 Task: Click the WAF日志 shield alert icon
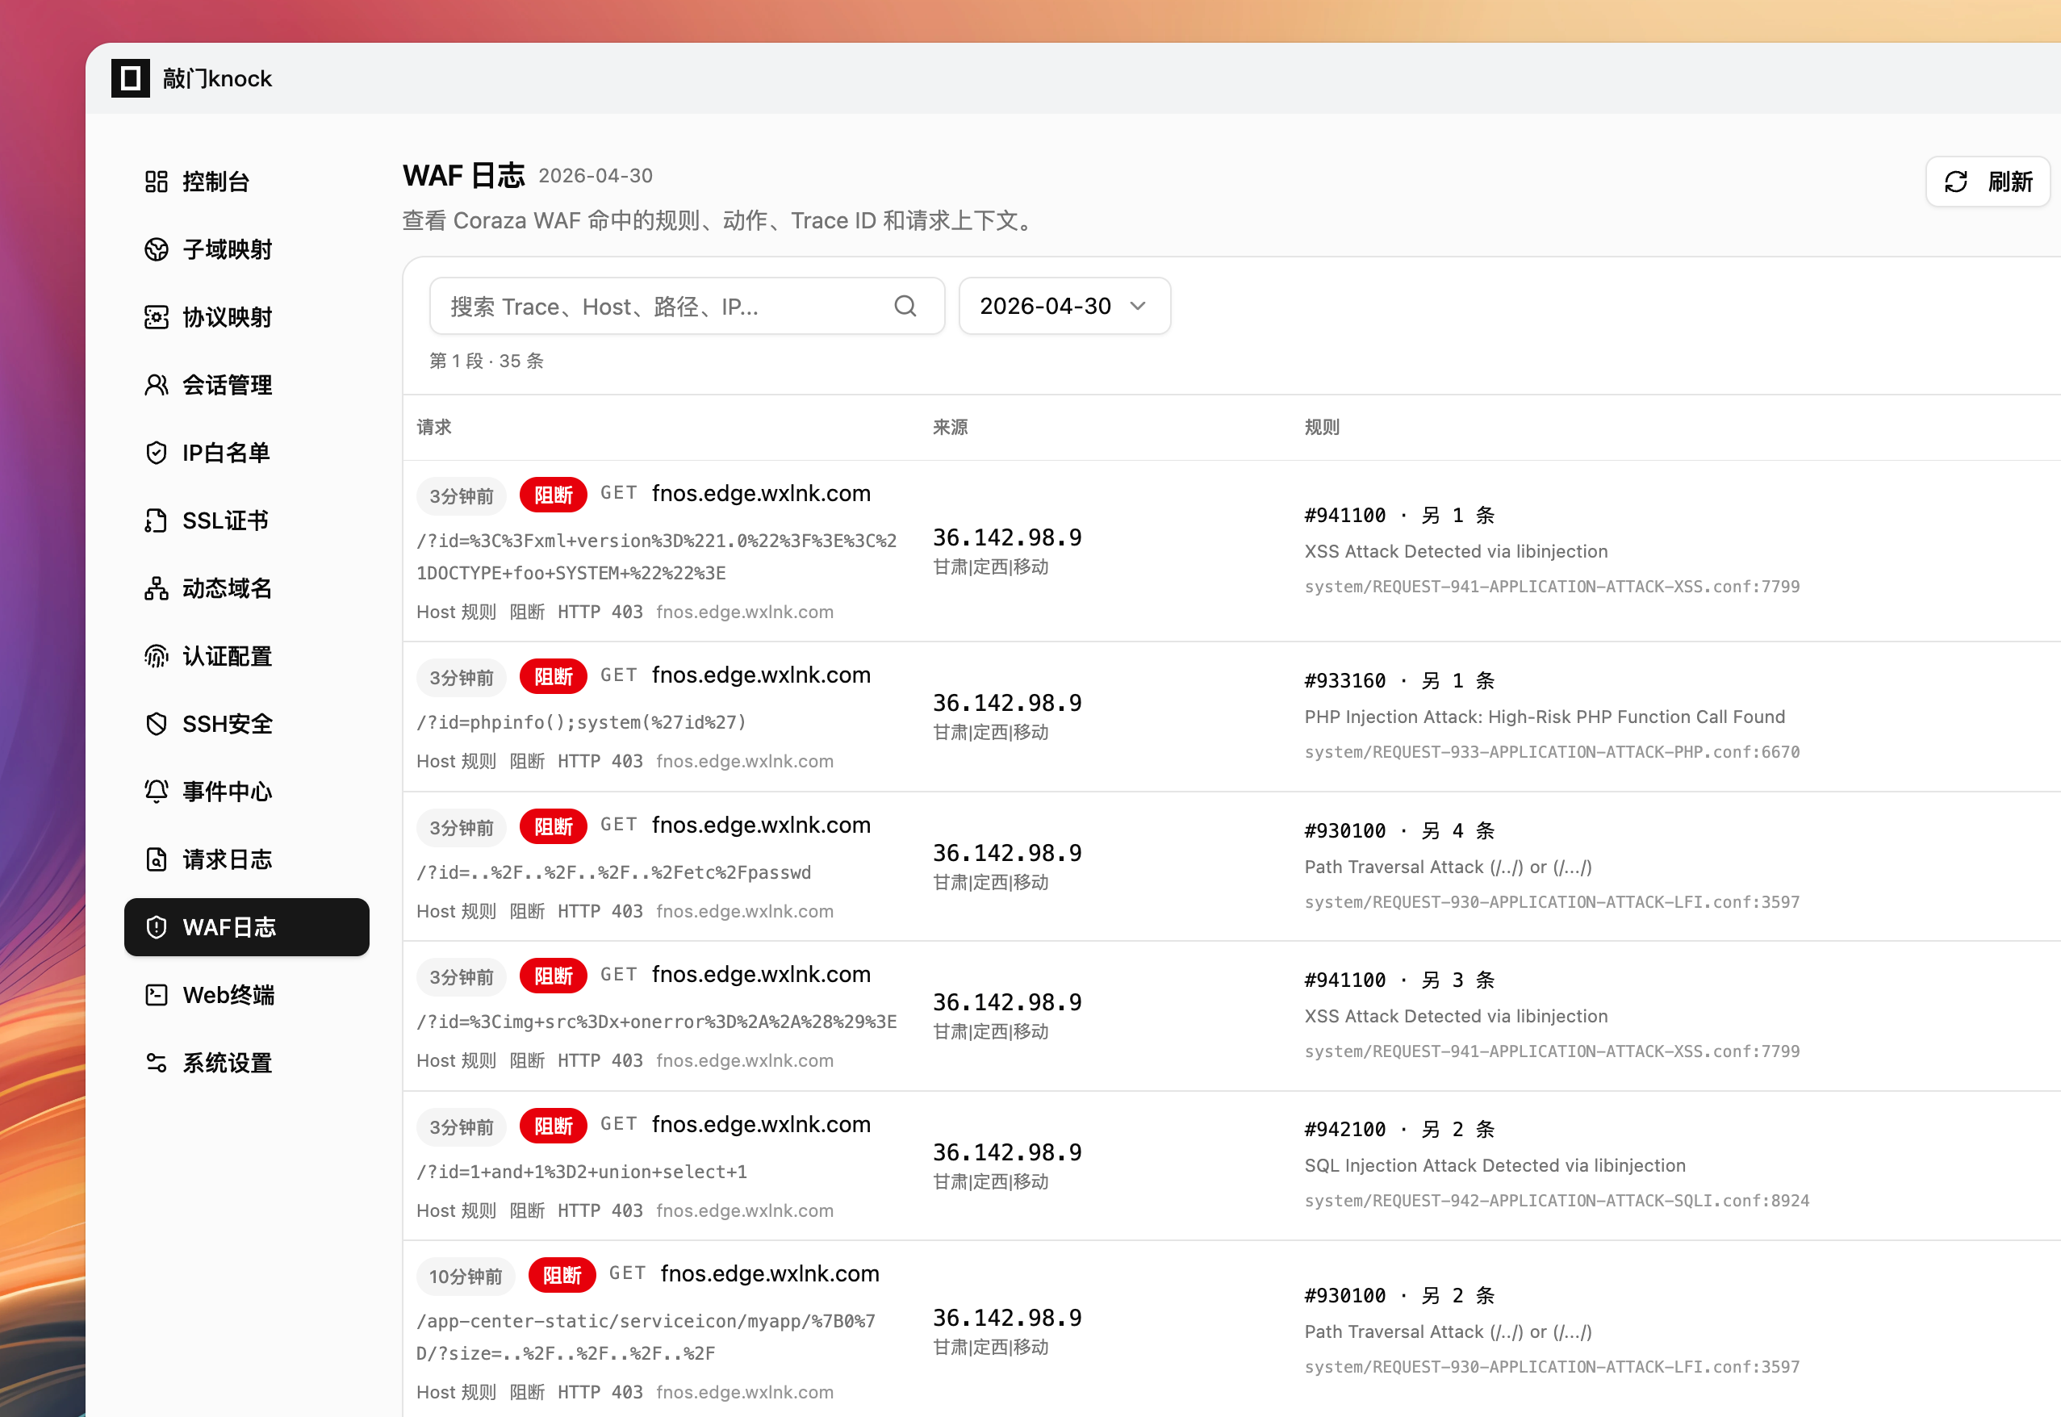pos(157,927)
